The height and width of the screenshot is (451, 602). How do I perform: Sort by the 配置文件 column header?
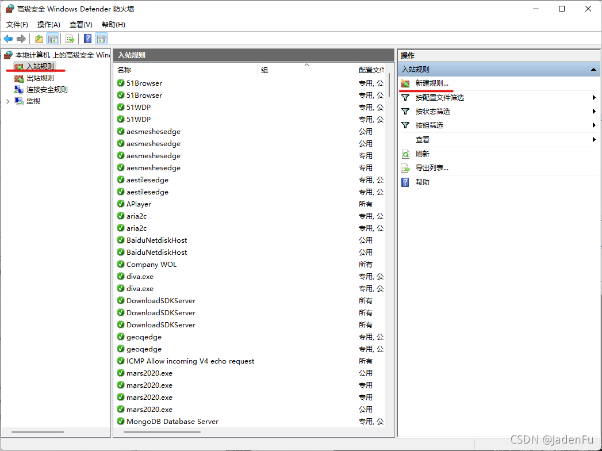point(371,70)
